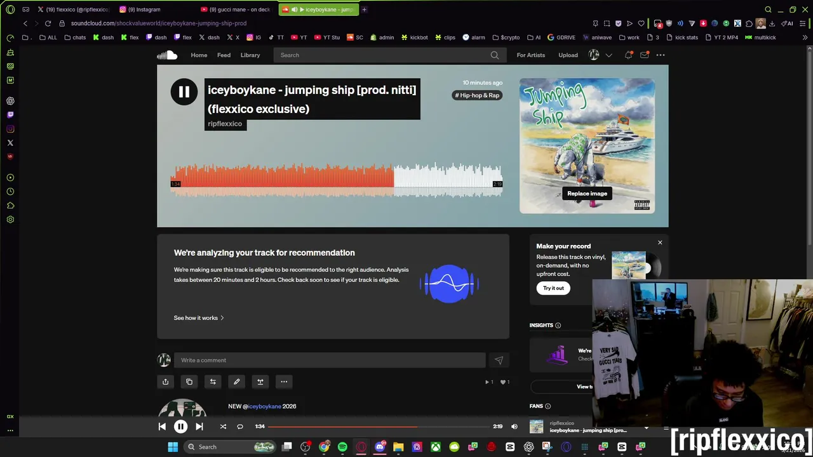This screenshot has width=813, height=457.
Task: Open File Explorer from the taskbar
Action: [398, 447]
